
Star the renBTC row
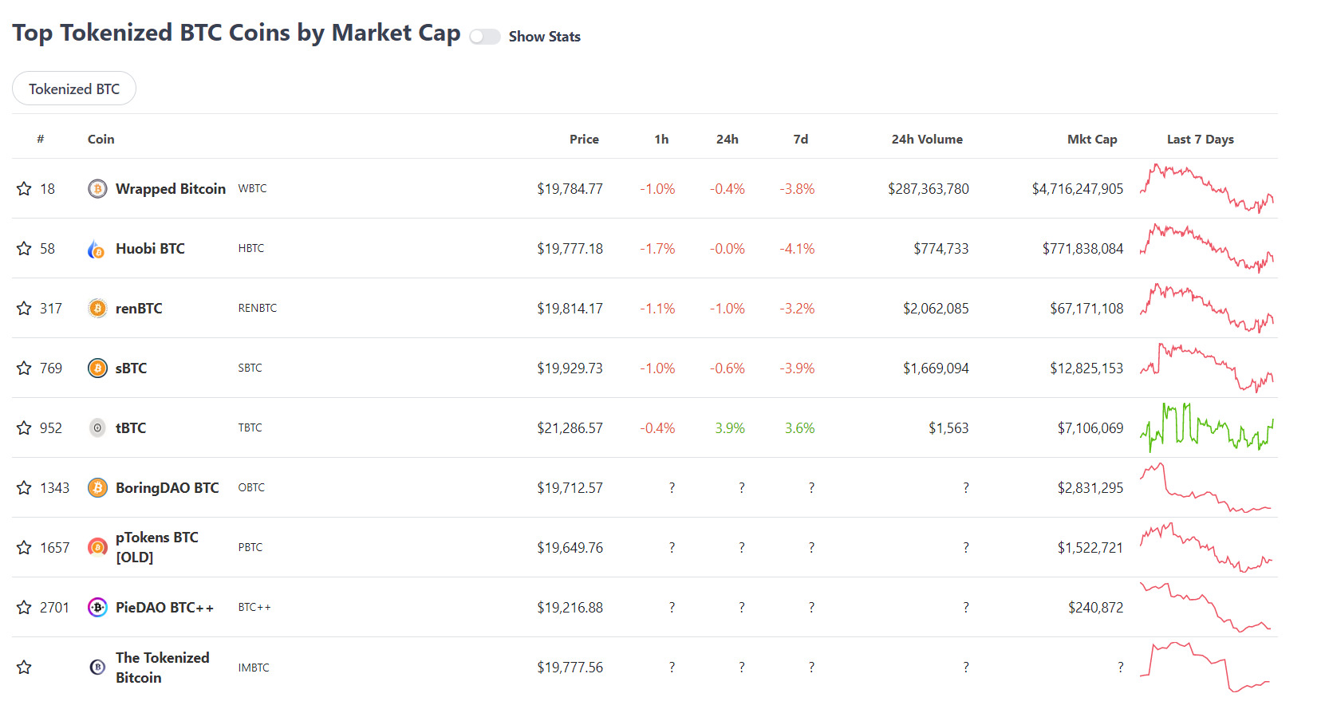tap(24, 308)
